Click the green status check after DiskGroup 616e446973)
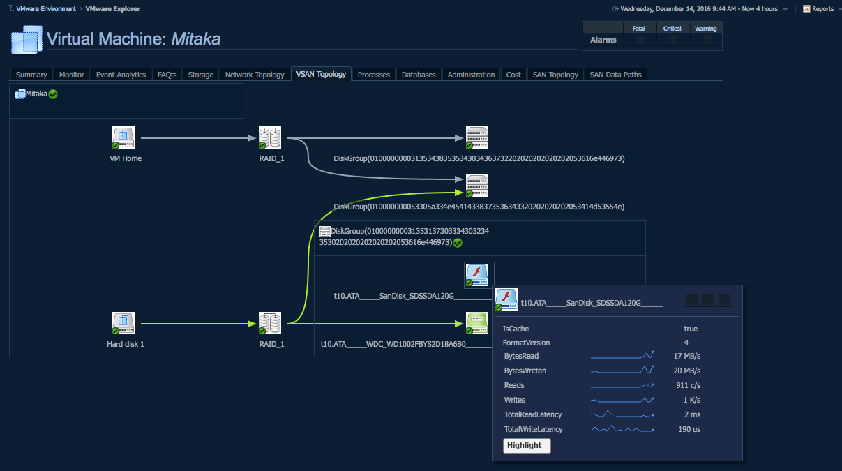Screen dimensions: 842x471 pyautogui.click(x=458, y=243)
